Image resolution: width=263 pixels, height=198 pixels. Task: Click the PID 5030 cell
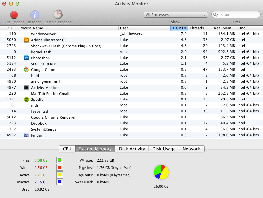(11, 40)
